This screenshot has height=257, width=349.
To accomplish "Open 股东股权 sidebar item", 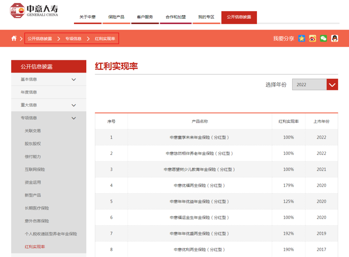I will coord(33,144).
